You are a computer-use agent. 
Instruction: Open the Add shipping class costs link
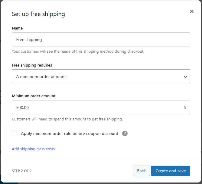click(33, 149)
